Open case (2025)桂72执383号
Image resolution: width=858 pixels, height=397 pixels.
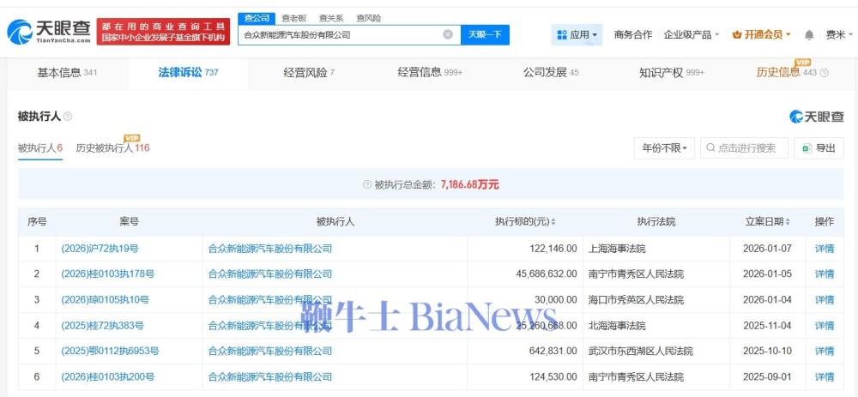tap(102, 325)
